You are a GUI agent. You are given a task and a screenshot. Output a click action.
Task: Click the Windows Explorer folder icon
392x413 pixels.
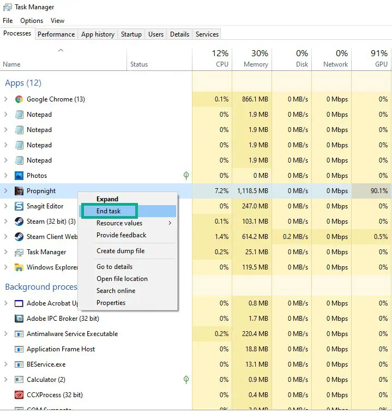(19, 267)
